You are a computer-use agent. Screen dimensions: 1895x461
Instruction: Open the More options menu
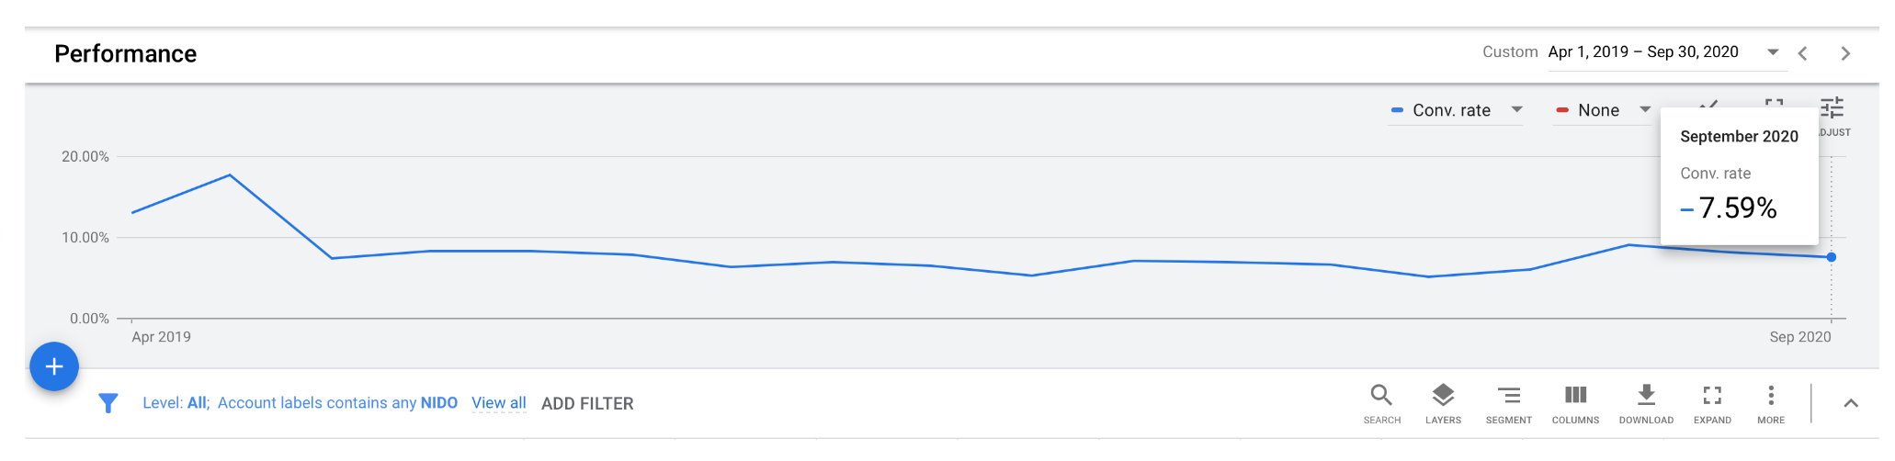(1771, 403)
